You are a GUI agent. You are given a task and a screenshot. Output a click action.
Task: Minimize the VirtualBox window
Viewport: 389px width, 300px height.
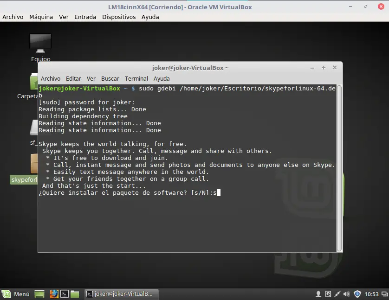pos(350,6)
